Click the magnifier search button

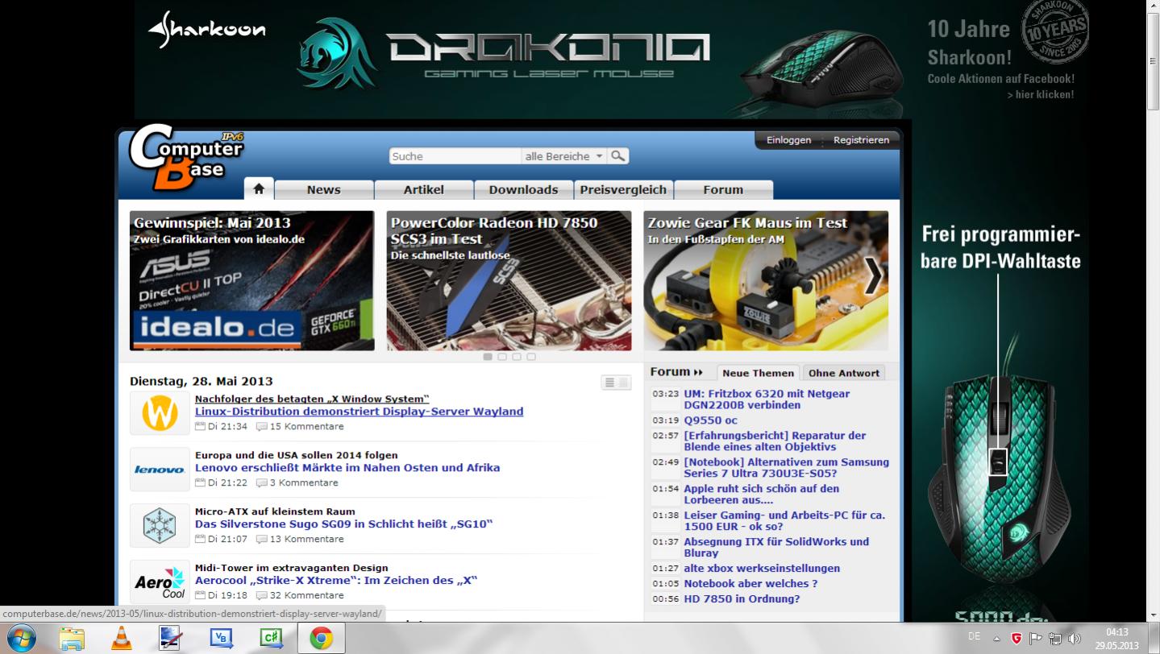[618, 156]
